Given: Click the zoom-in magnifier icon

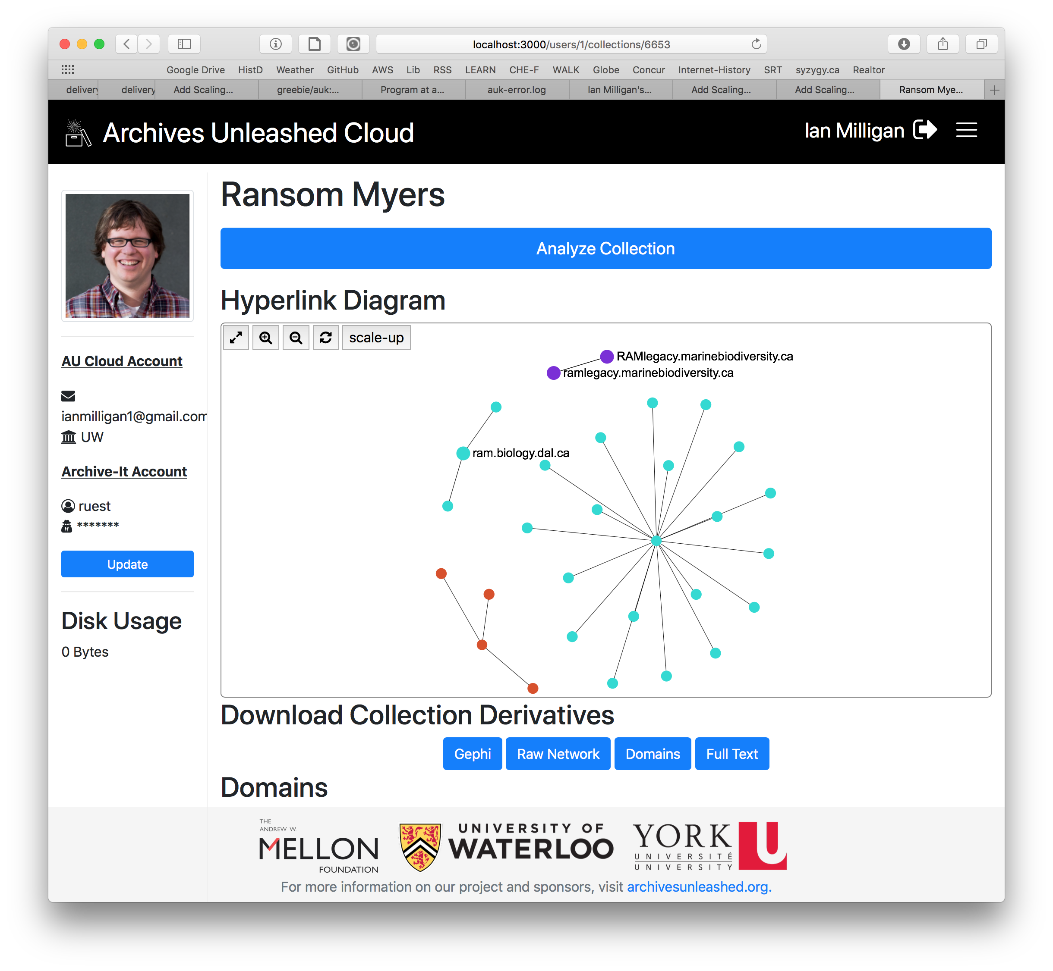Looking at the screenshot, I should coord(267,338).
